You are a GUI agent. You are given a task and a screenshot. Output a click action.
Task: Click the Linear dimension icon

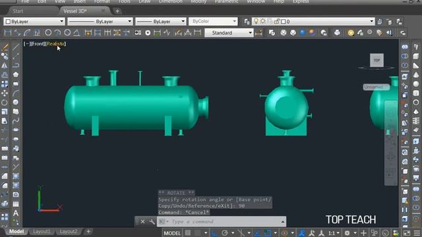click(8, 33)
